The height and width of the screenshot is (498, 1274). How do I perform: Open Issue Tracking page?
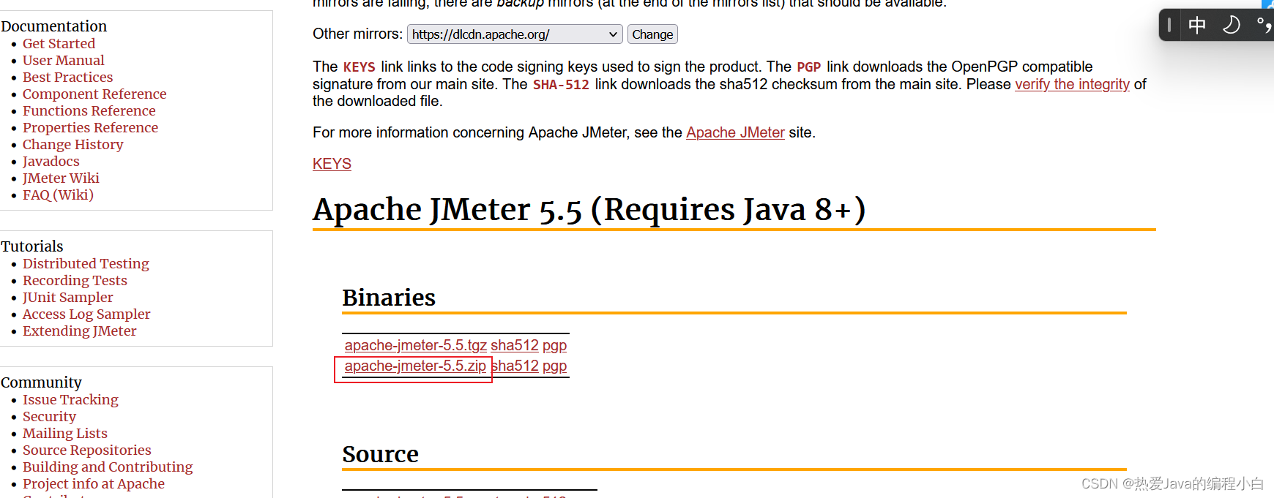point(70,400)
